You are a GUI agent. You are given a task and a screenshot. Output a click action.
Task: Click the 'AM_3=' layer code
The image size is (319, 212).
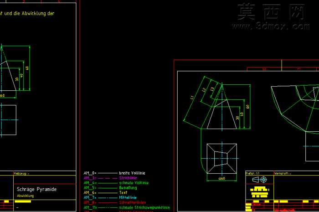point(90,178)
